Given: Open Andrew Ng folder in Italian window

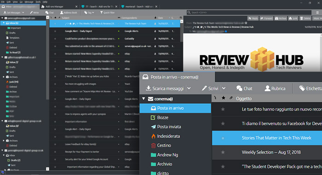Looking at the screenshot, I should pyautogui.click(x=164, y=155).
